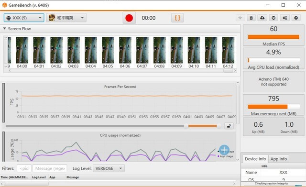This screenshot has width=306, height=187.
Task: Click the Max memory used stat panel
Action: [273, 105]
